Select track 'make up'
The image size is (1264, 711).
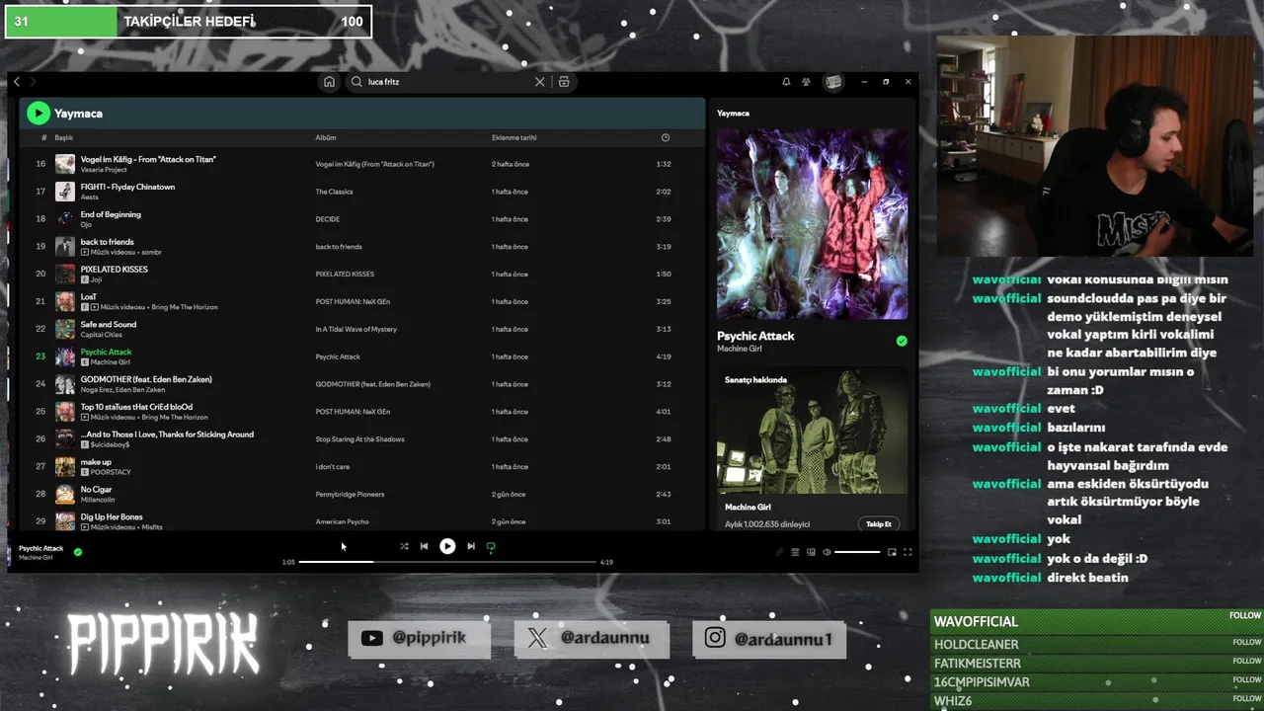coord(96,463)
